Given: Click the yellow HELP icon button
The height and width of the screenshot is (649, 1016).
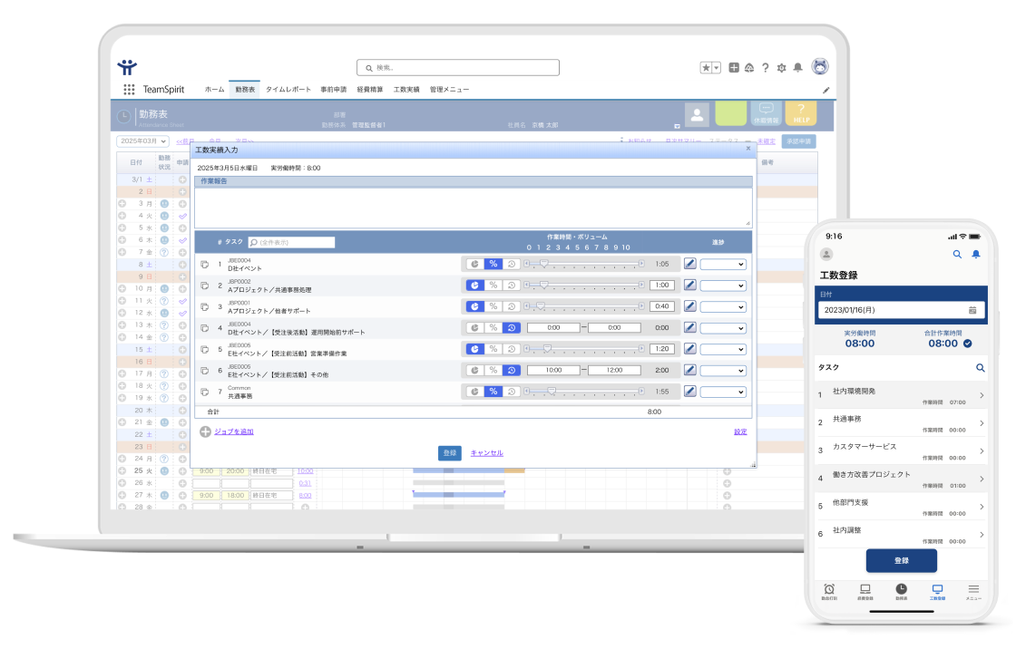Looking at the screenshot, I should pos(800,113).
